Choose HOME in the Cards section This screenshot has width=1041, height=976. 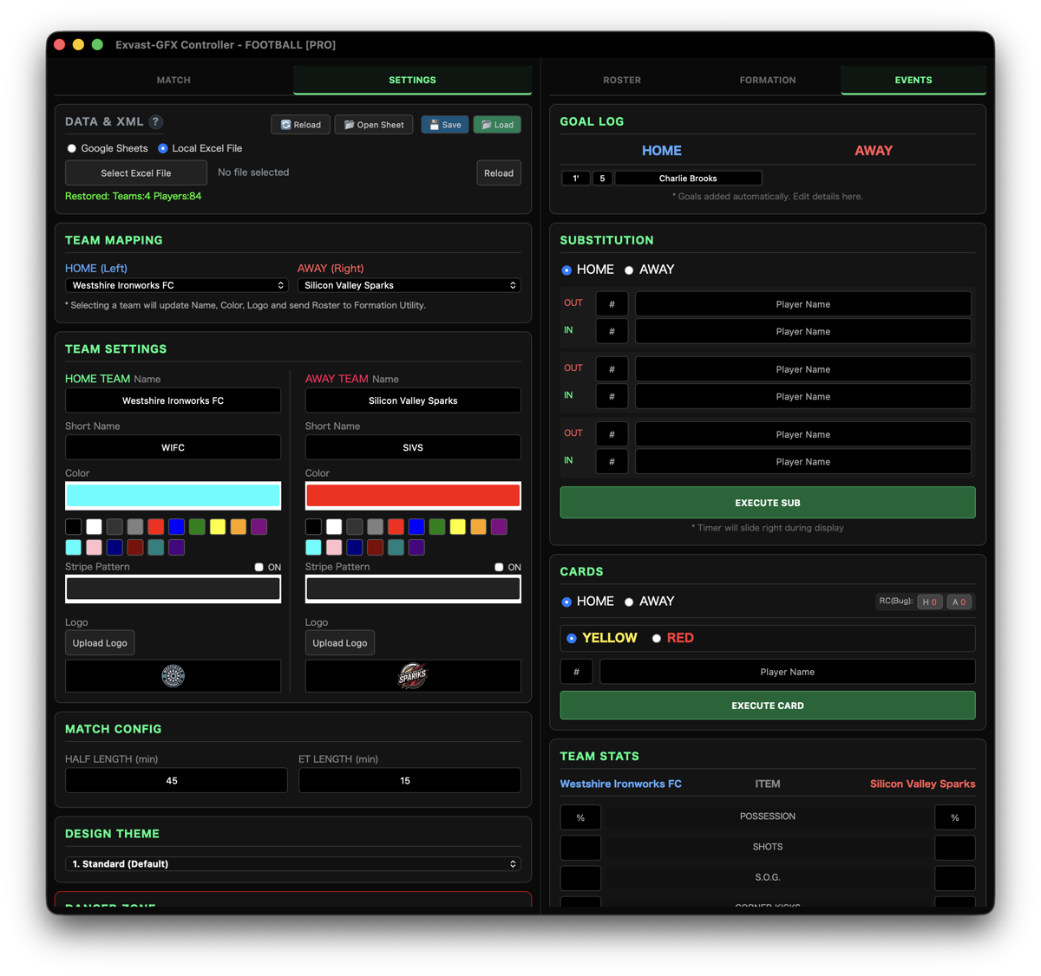tap(566, 602)
